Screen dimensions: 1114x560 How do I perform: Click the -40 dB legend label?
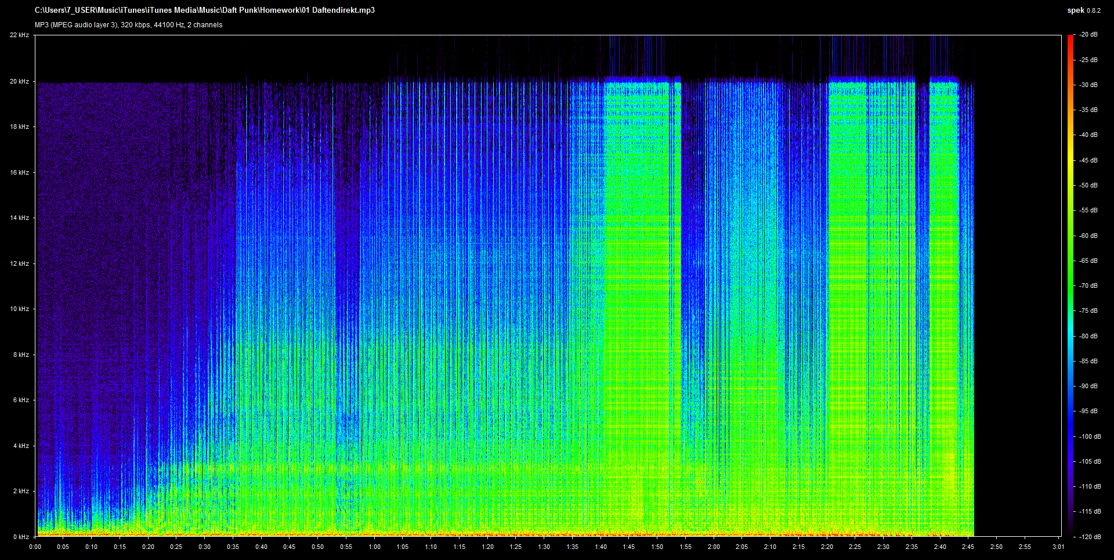(x=1088, y=135)
